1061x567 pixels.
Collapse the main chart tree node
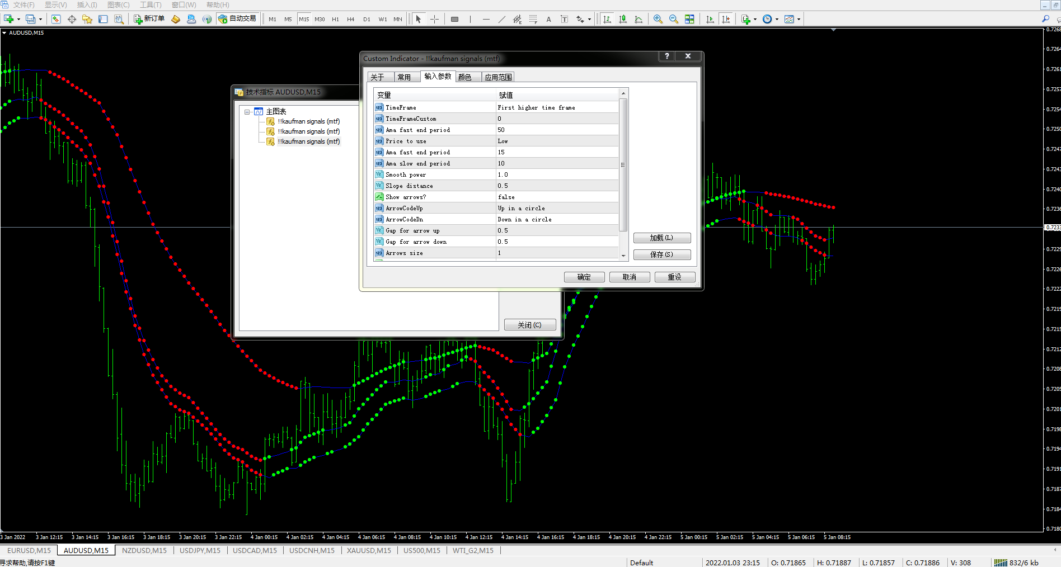tap(247, 112)
